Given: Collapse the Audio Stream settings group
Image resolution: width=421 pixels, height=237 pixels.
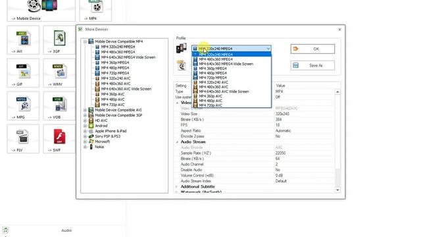Looking at the screenshot, I should [177, 142].
